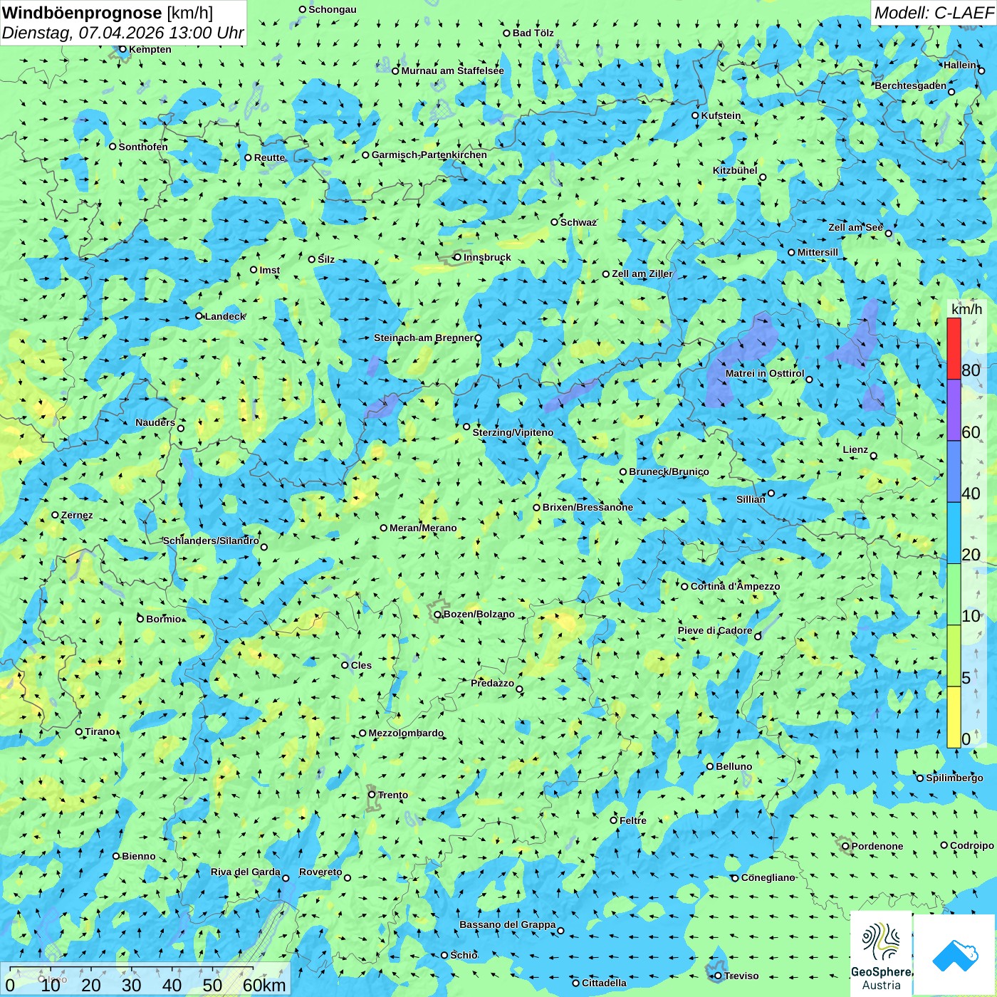997x997 pixels.
Task: Click the Trento city marker
Action: click(372, 795)
